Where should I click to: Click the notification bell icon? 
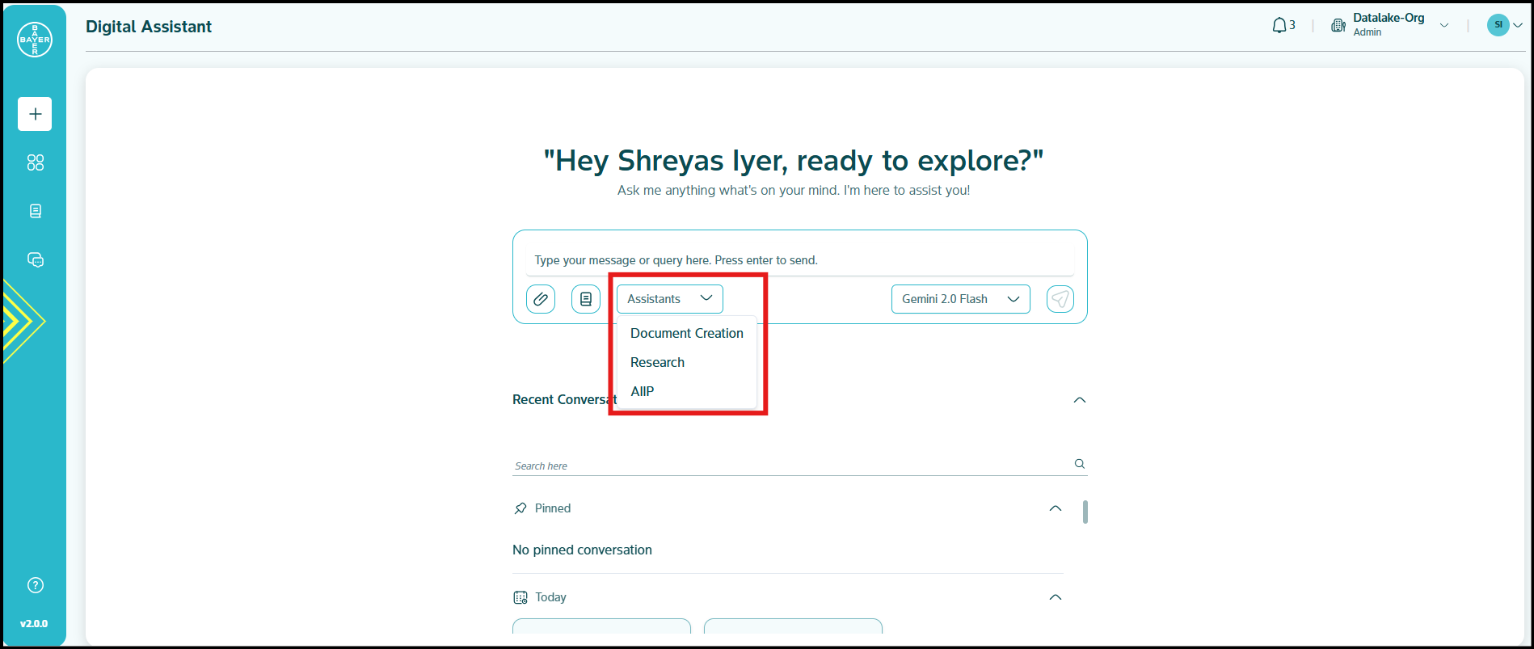1279,26
